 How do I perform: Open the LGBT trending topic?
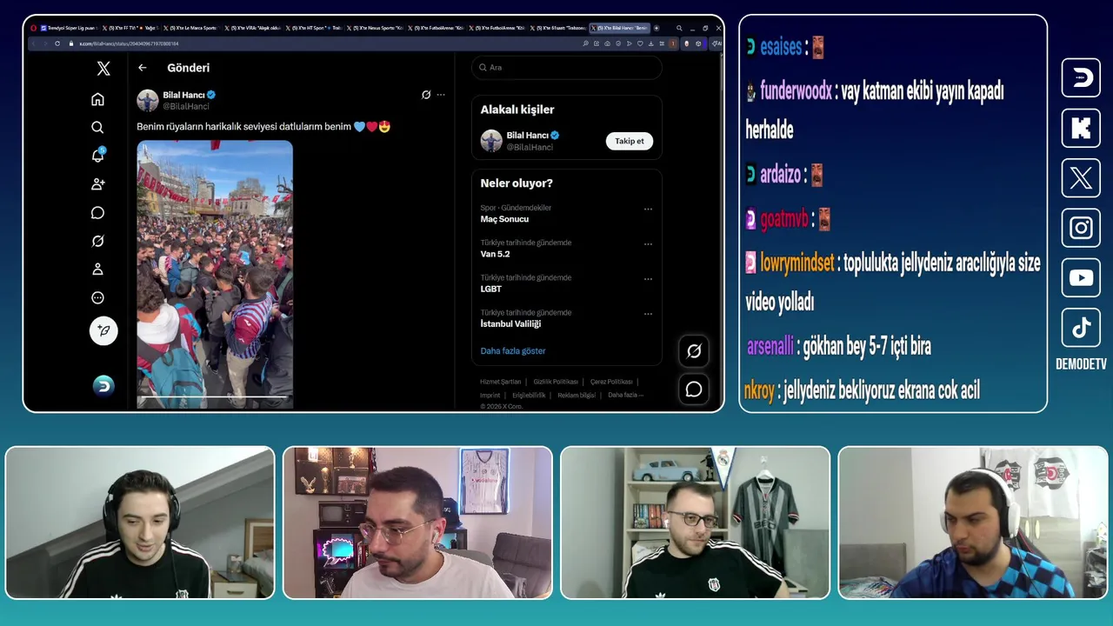pyautogui.click(x=491, y=289)
